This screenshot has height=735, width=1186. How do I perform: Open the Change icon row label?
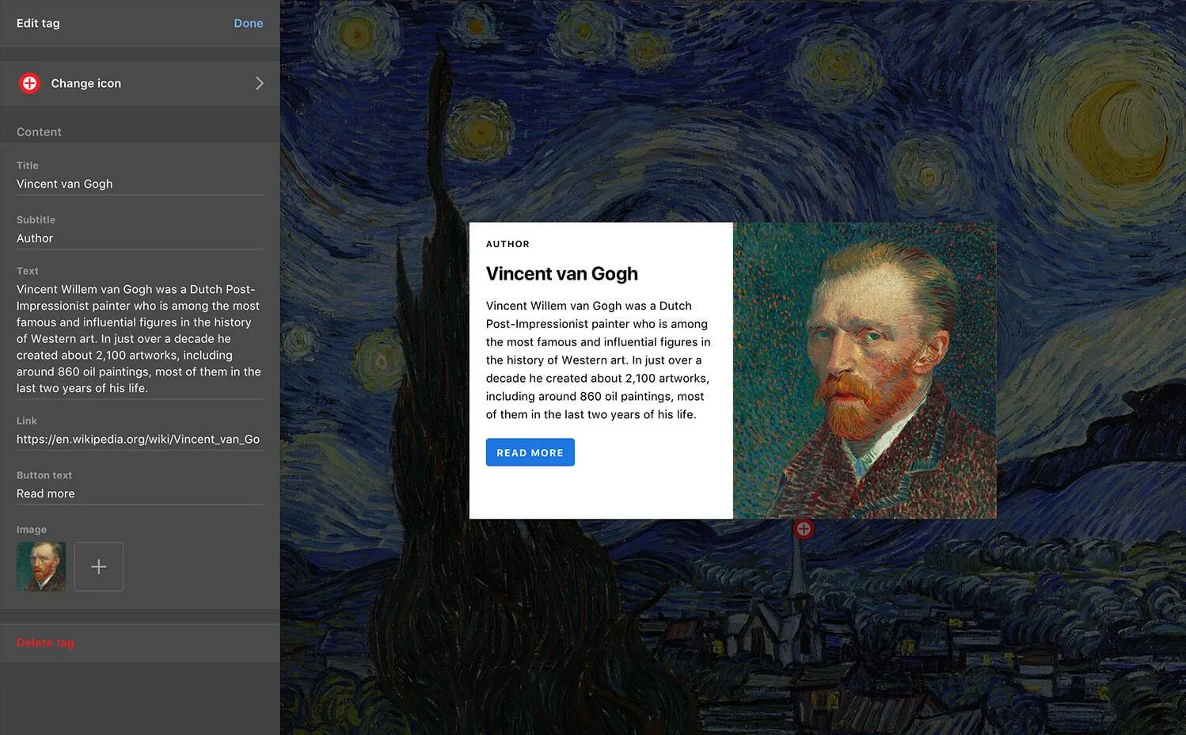point(86,83)
